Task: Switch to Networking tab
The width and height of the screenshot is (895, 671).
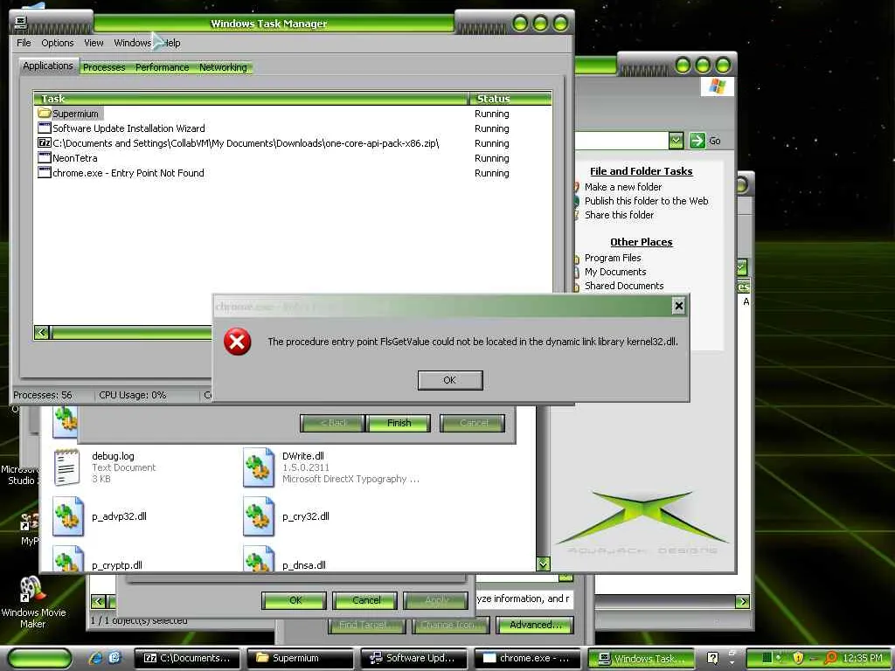Action: [223, 67]
